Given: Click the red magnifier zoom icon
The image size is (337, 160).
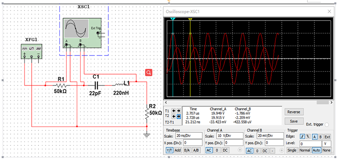Looking at the screenshot, I should pos(149,73).
